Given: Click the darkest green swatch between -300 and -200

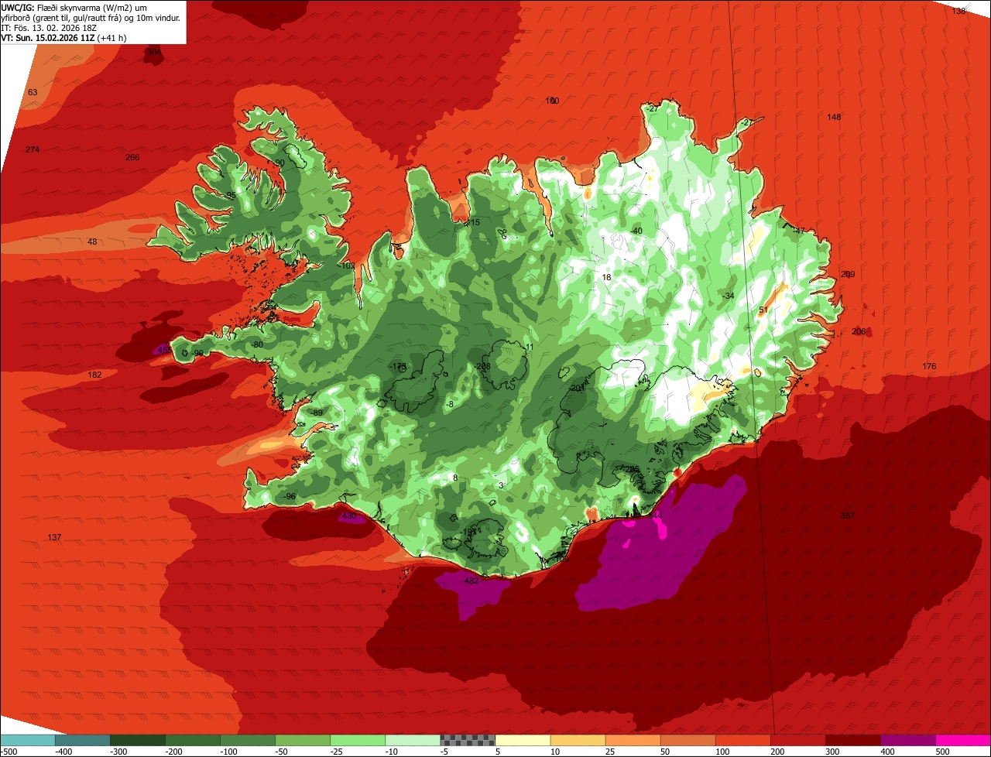Looking at the screenshot, I should pos(138,740).
